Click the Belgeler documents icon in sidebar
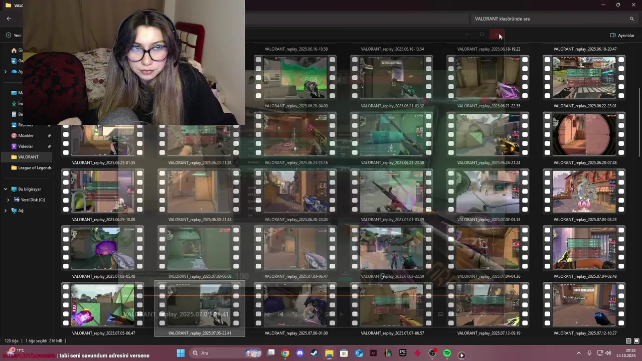 (14, 114)
